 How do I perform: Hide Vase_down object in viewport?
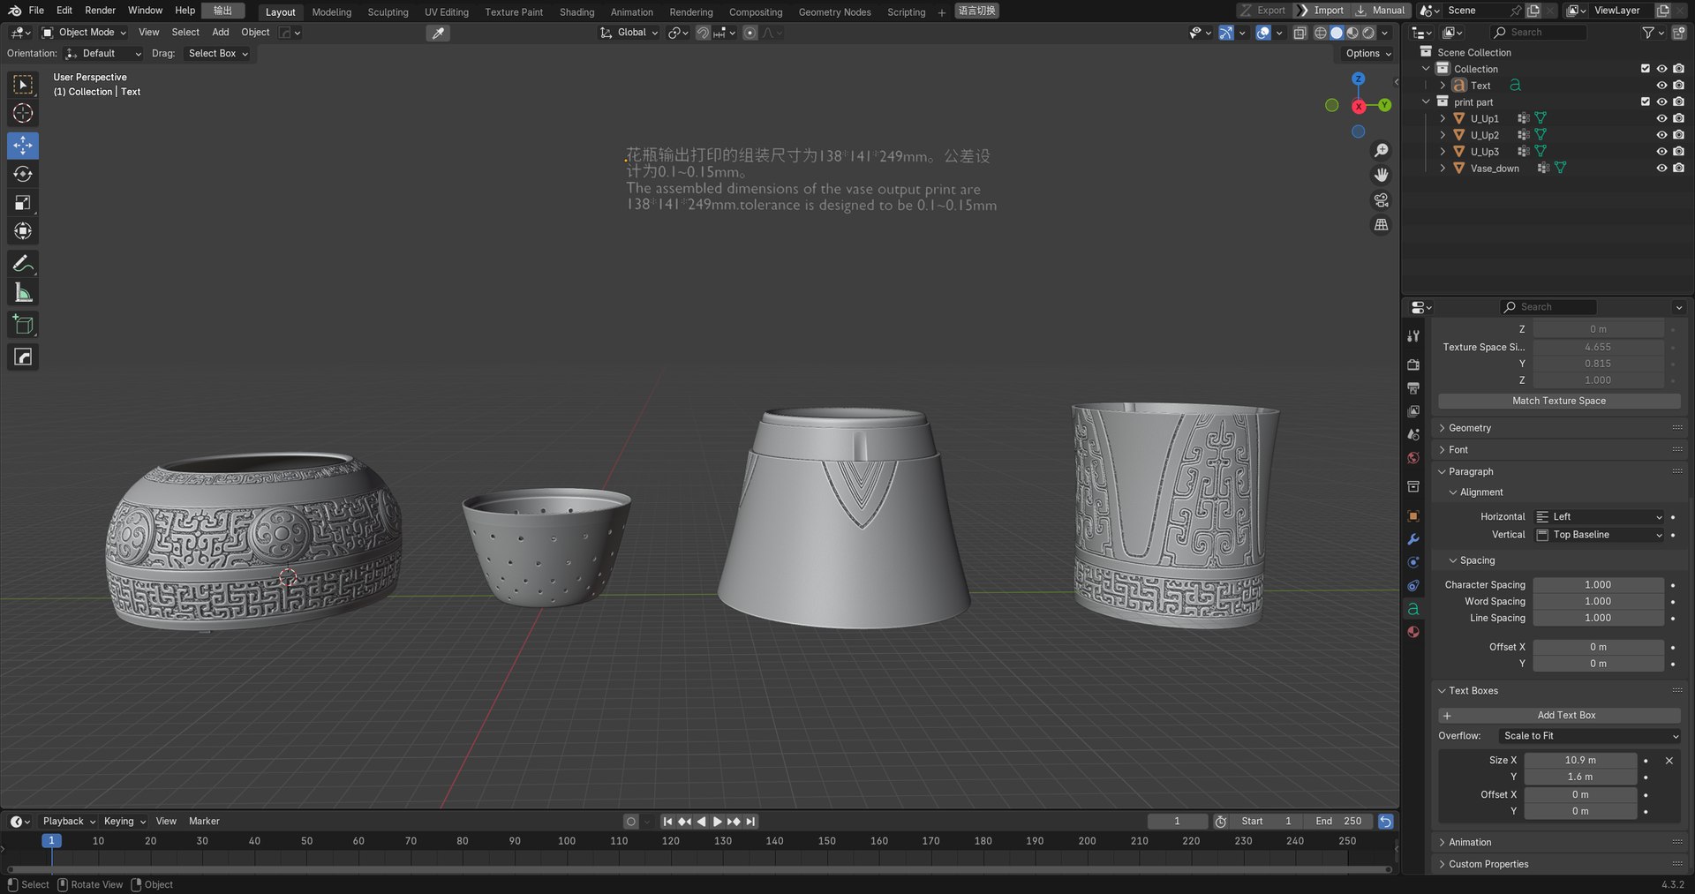pyautogui.click(x=1661, y=168)
